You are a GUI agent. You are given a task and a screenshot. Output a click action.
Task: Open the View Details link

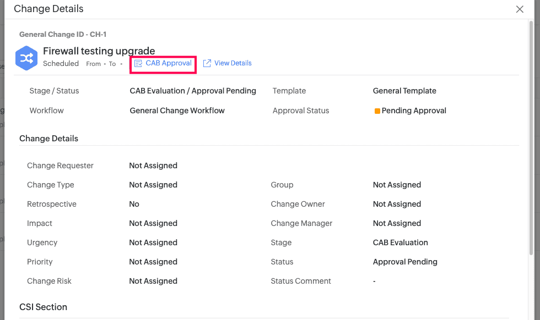click(x=233, y=63)
